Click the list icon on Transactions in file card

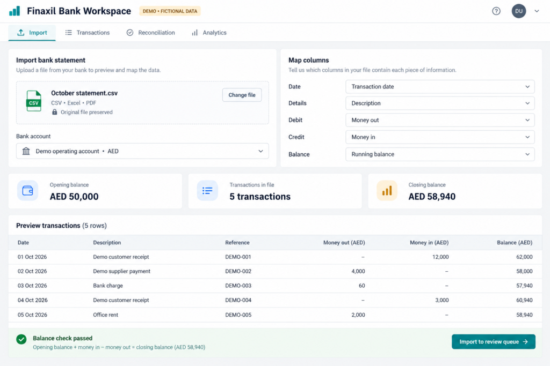[207, 191]
